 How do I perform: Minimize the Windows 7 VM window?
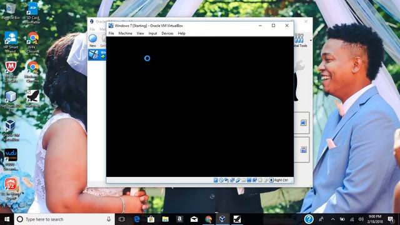pos(260,26)
